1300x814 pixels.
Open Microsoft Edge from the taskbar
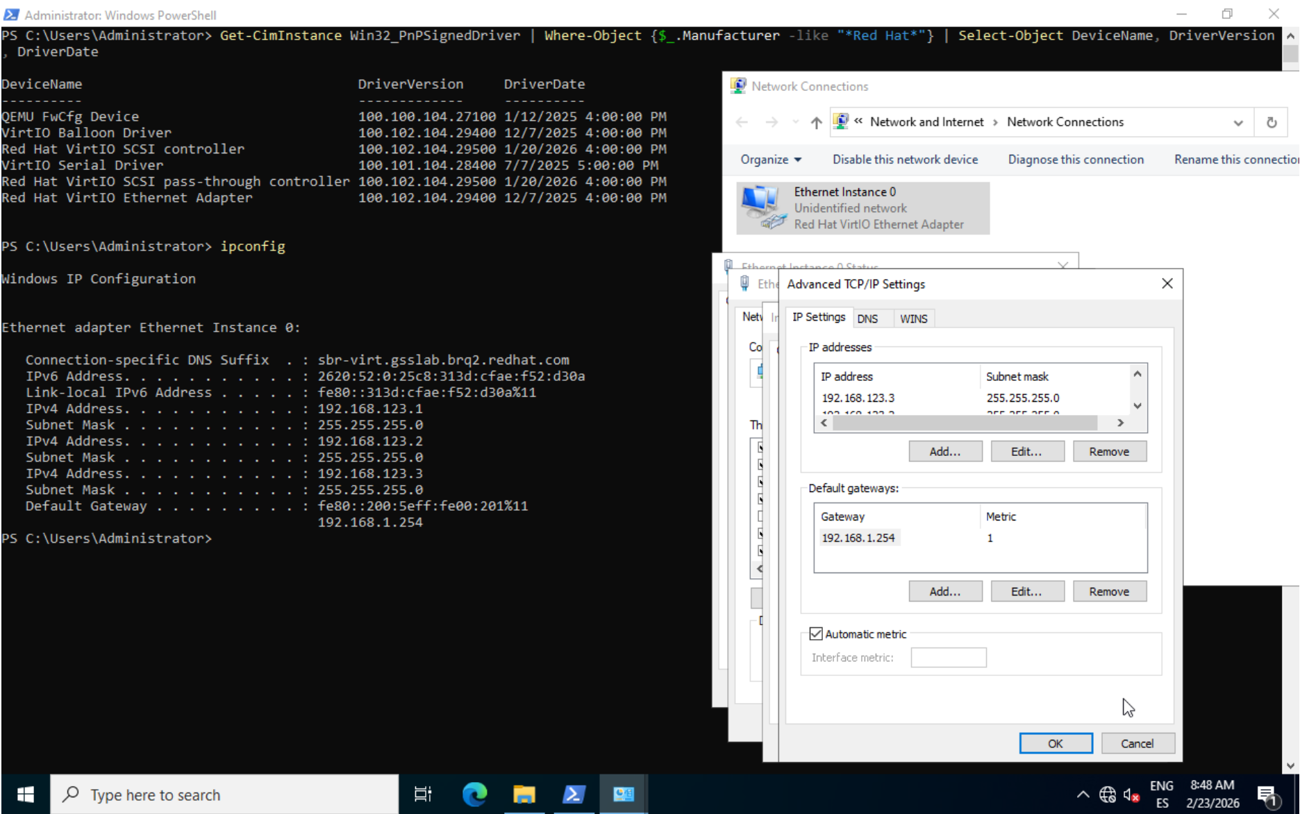pos(475,794)
